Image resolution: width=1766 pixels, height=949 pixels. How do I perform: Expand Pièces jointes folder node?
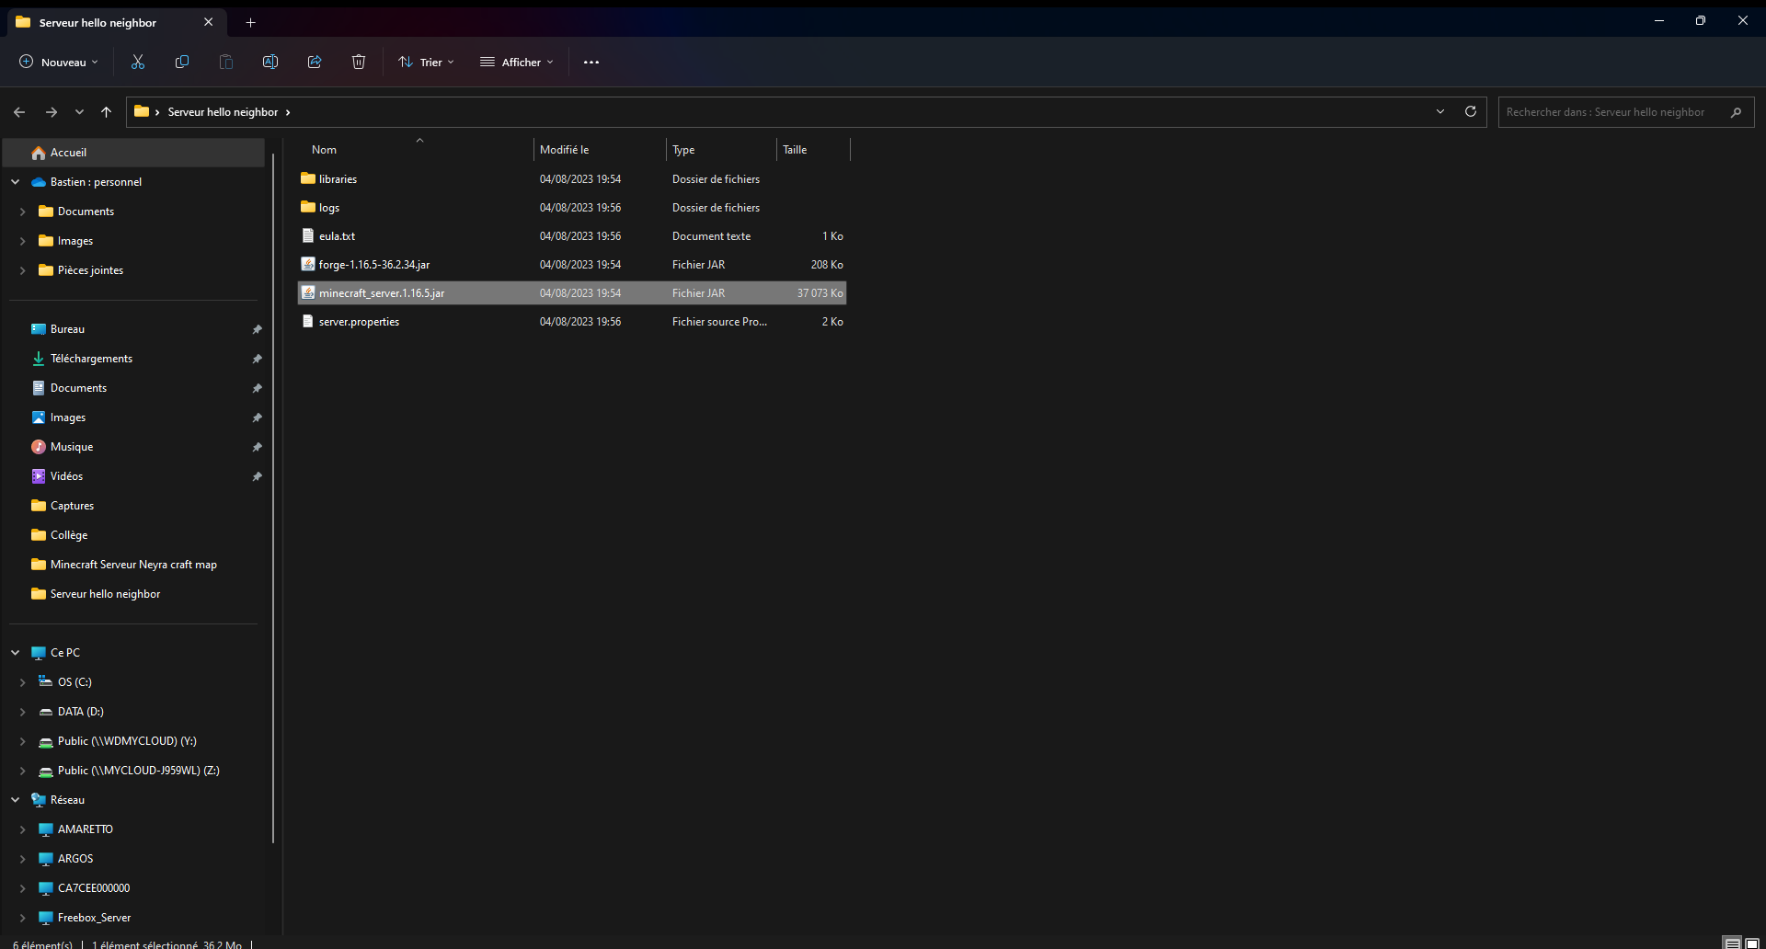pyautogui.click(x=22, y=270)
